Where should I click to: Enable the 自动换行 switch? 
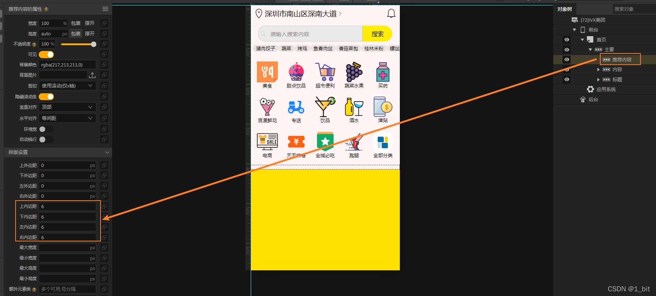click(46, 140)
